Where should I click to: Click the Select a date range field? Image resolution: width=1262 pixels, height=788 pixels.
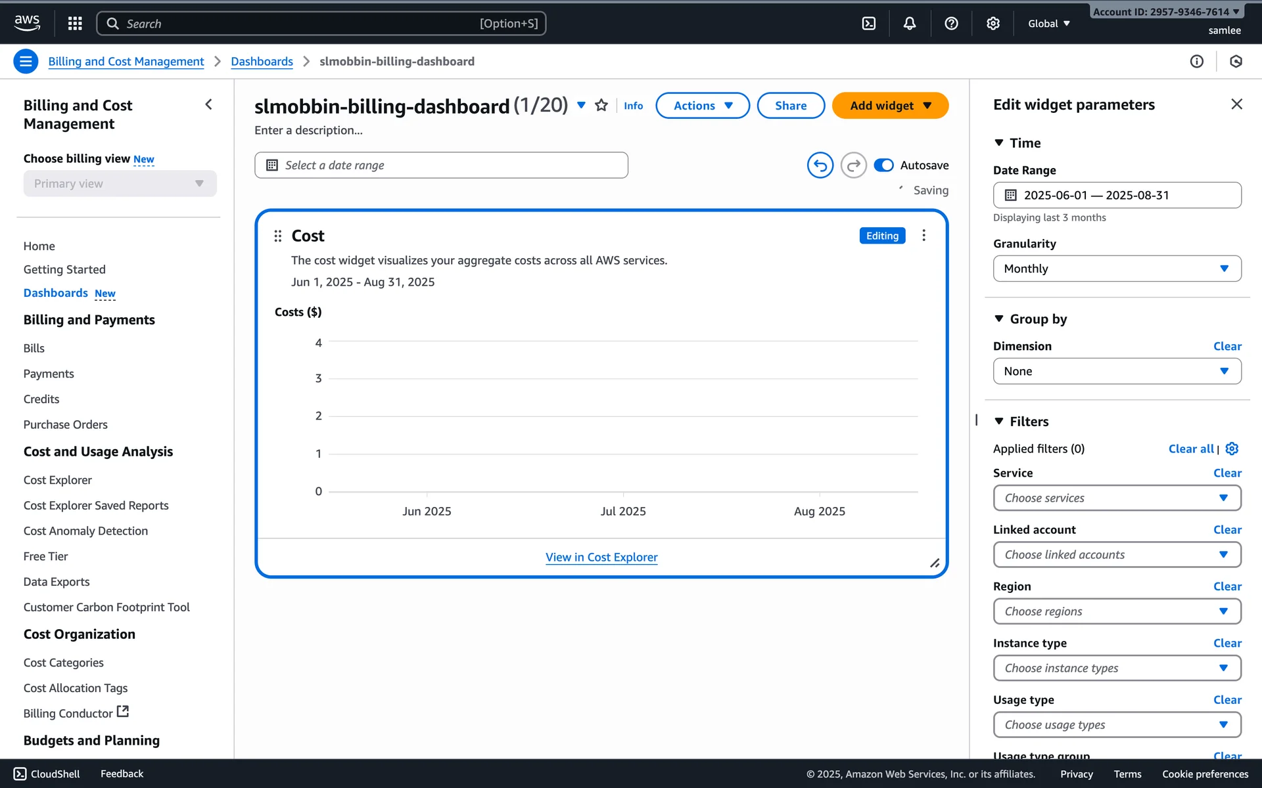tap(440, 165)
